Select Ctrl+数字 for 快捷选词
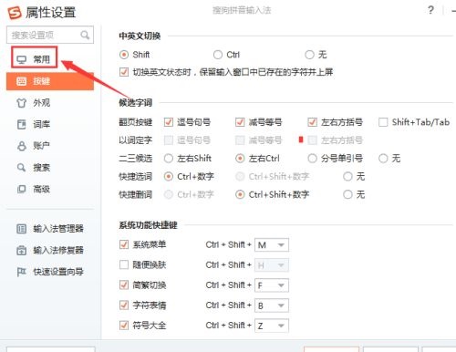 tap(169, 177)
